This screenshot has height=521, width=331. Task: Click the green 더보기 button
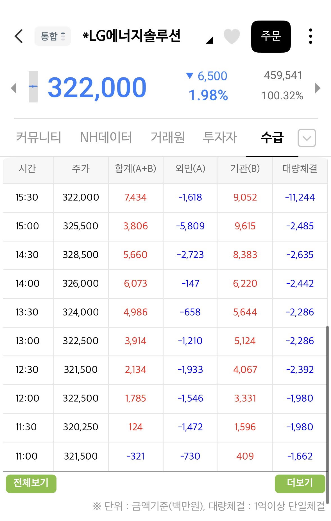point(300,484)
